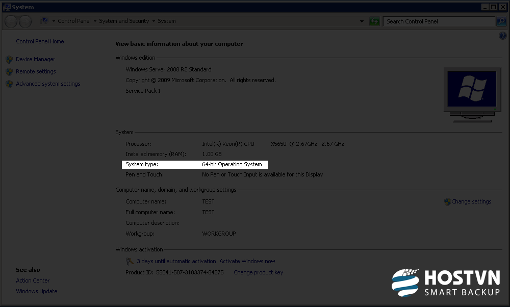Click inside Search Control Panel field

click(439, 21)
